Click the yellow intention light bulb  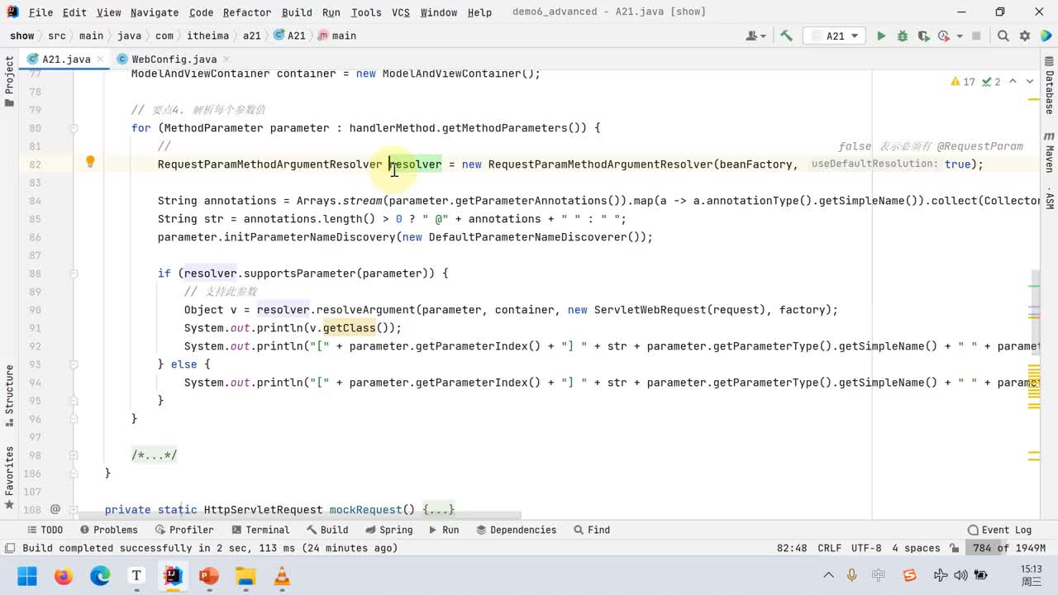tap(91, 162)
